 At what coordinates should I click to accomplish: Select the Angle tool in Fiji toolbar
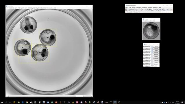pos(138,10)
